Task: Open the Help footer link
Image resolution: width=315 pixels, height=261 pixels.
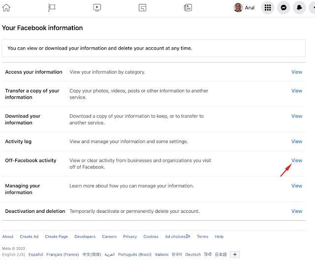Action: (x=219, y=236)
